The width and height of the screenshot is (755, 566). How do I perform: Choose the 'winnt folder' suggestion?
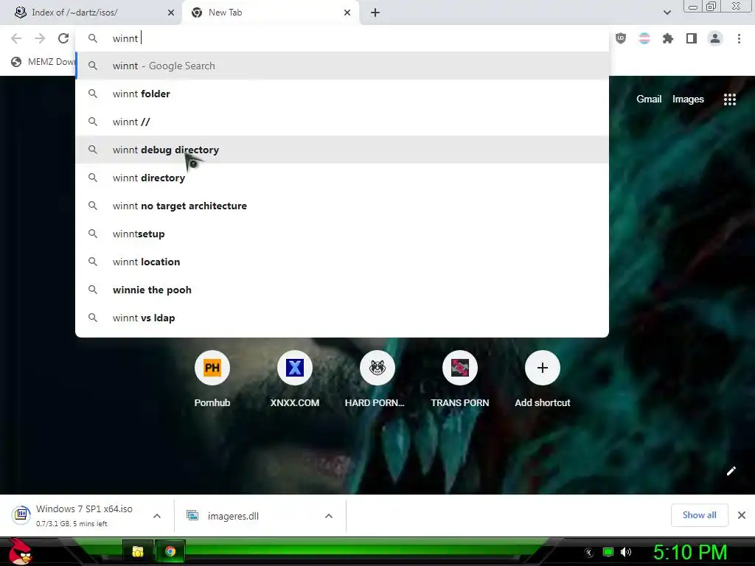tap(342, 94)
